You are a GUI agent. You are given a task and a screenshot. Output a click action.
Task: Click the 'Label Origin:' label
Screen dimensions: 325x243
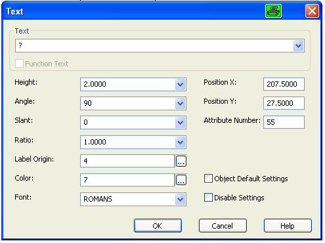(x=34, y=159)
